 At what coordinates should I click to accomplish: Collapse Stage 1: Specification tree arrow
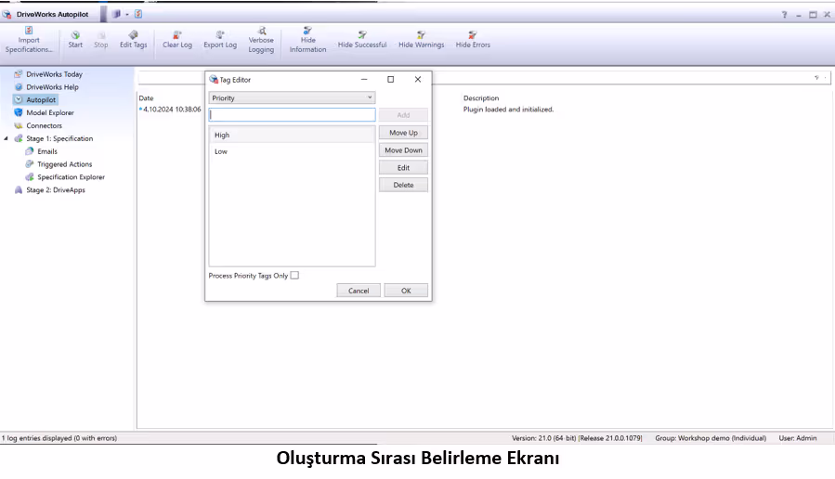tap(6, 138)
